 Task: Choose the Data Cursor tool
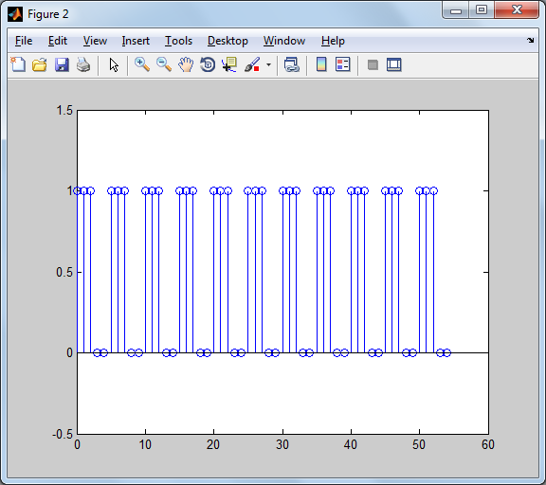[229, 64]
